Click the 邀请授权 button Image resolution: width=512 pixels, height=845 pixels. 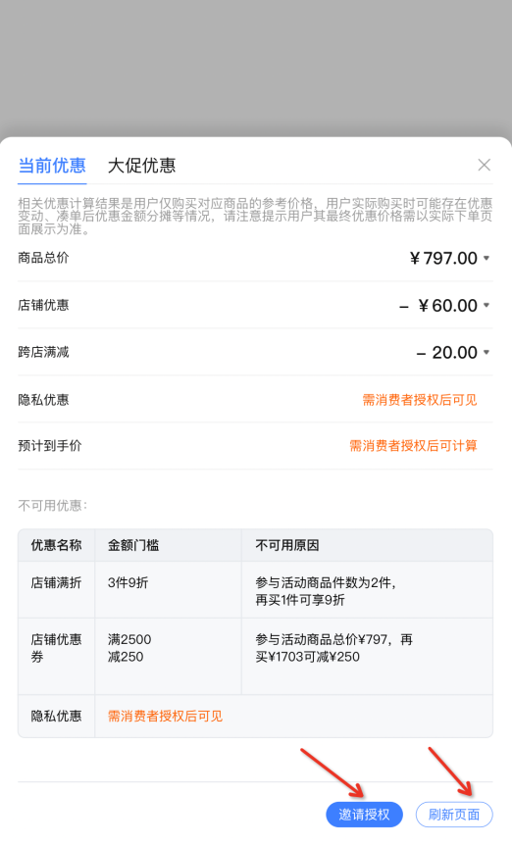pyautogui.click(x=364, y=815)
